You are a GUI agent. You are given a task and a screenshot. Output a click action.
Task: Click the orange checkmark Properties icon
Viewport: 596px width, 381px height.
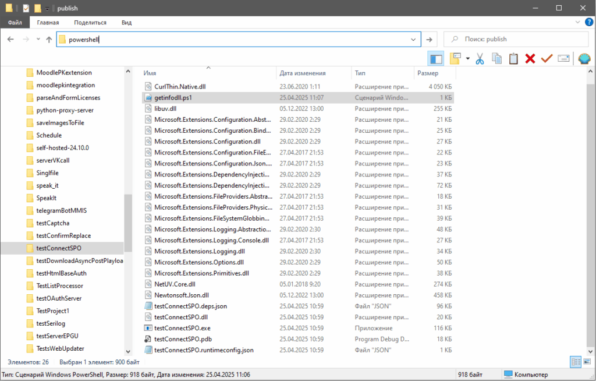(547, 59)
